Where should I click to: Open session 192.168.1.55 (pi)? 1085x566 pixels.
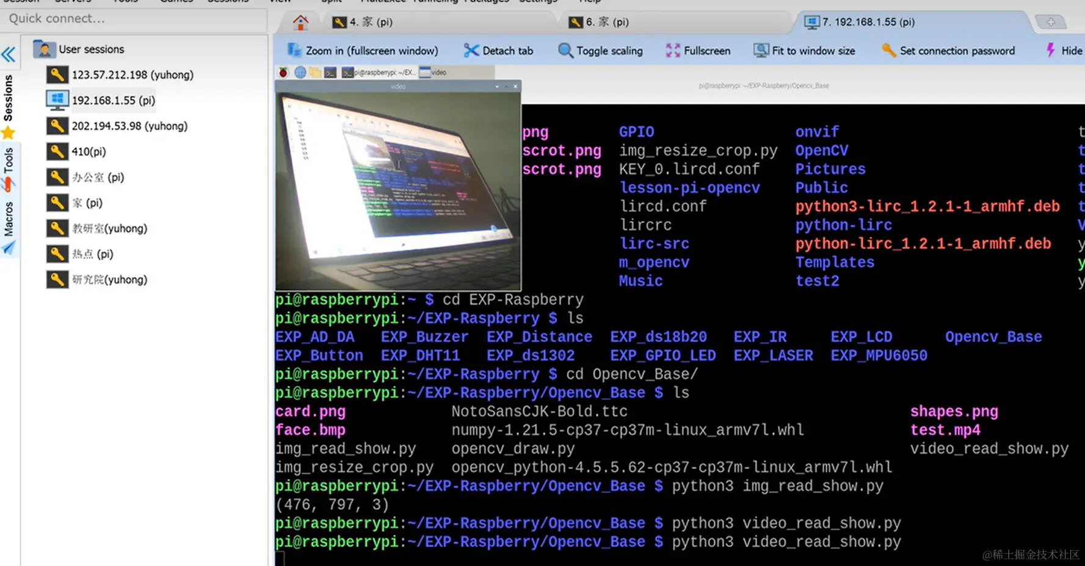114,100
